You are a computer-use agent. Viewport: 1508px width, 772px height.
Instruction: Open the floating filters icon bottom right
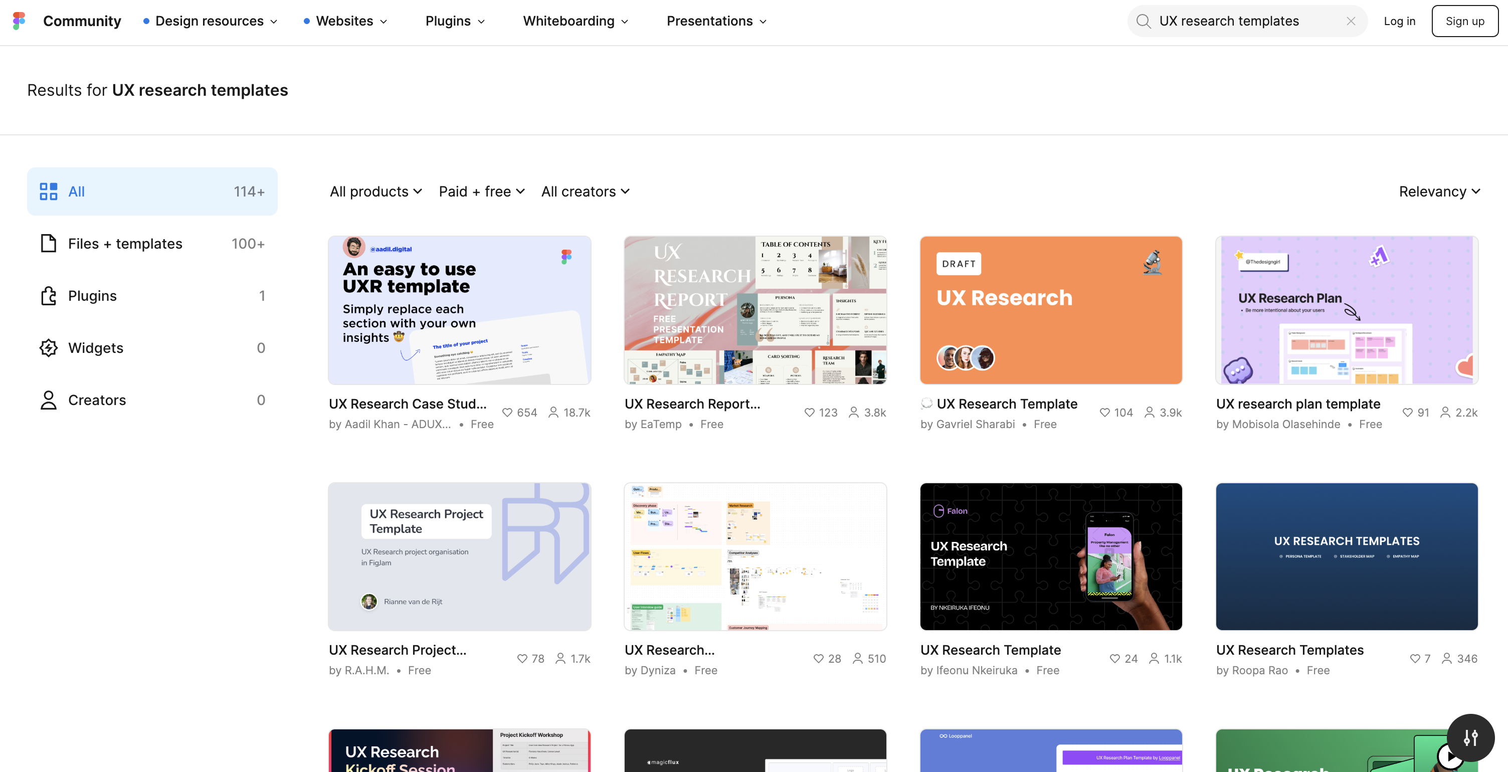(1471, 737)
